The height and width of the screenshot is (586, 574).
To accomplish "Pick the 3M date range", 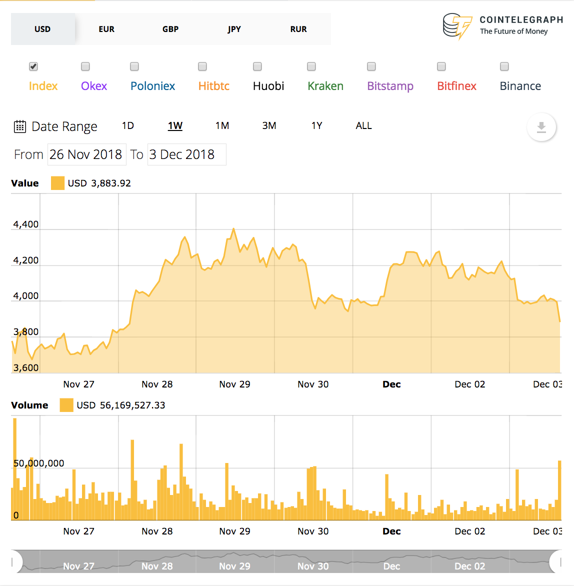I will [269, 126].
